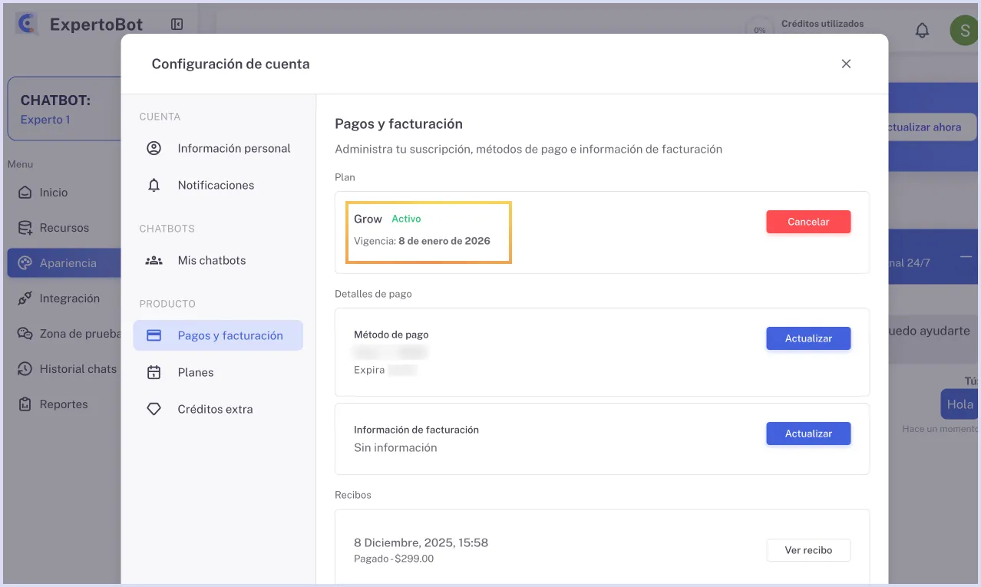Cancel the Grow plan subscription
The width and height of the screenshot is (981, 587).
(808, 222)
